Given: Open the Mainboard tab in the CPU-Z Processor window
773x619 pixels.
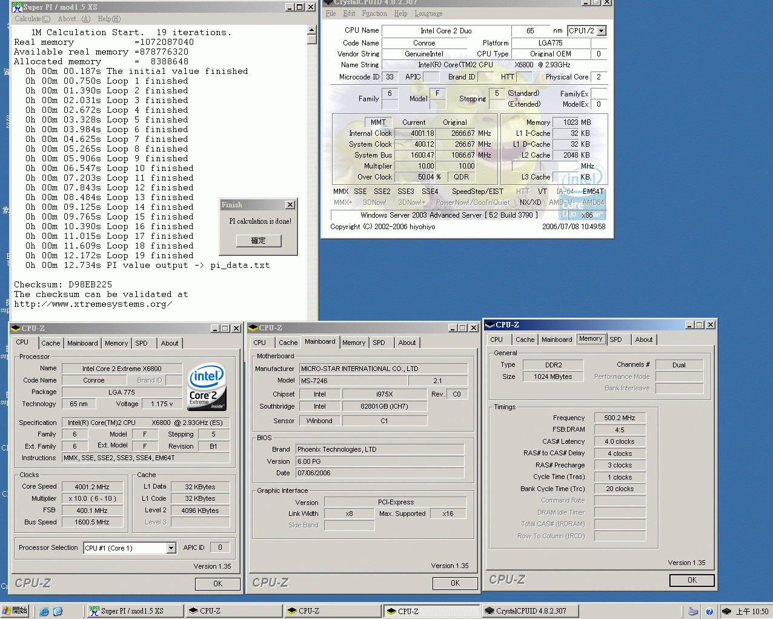Looking at the screenshot, I should tap(82, 343).
